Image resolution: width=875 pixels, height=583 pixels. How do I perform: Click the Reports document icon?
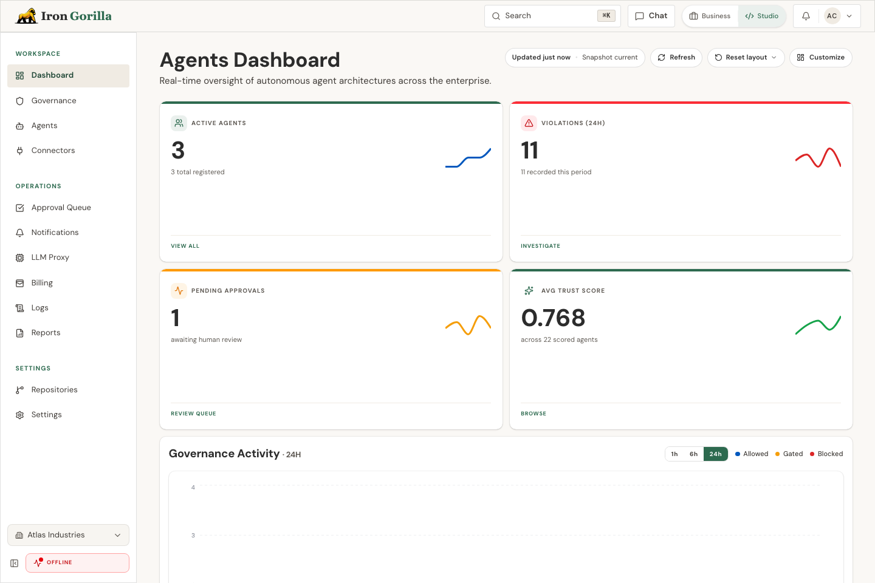point(19,333)
